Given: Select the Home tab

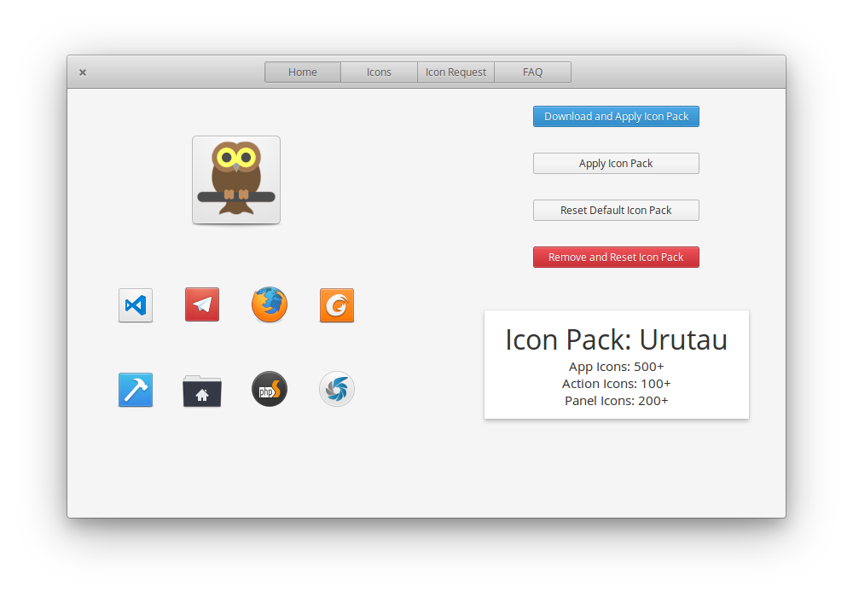Looking at the screenshot, I should coord(302,72).
